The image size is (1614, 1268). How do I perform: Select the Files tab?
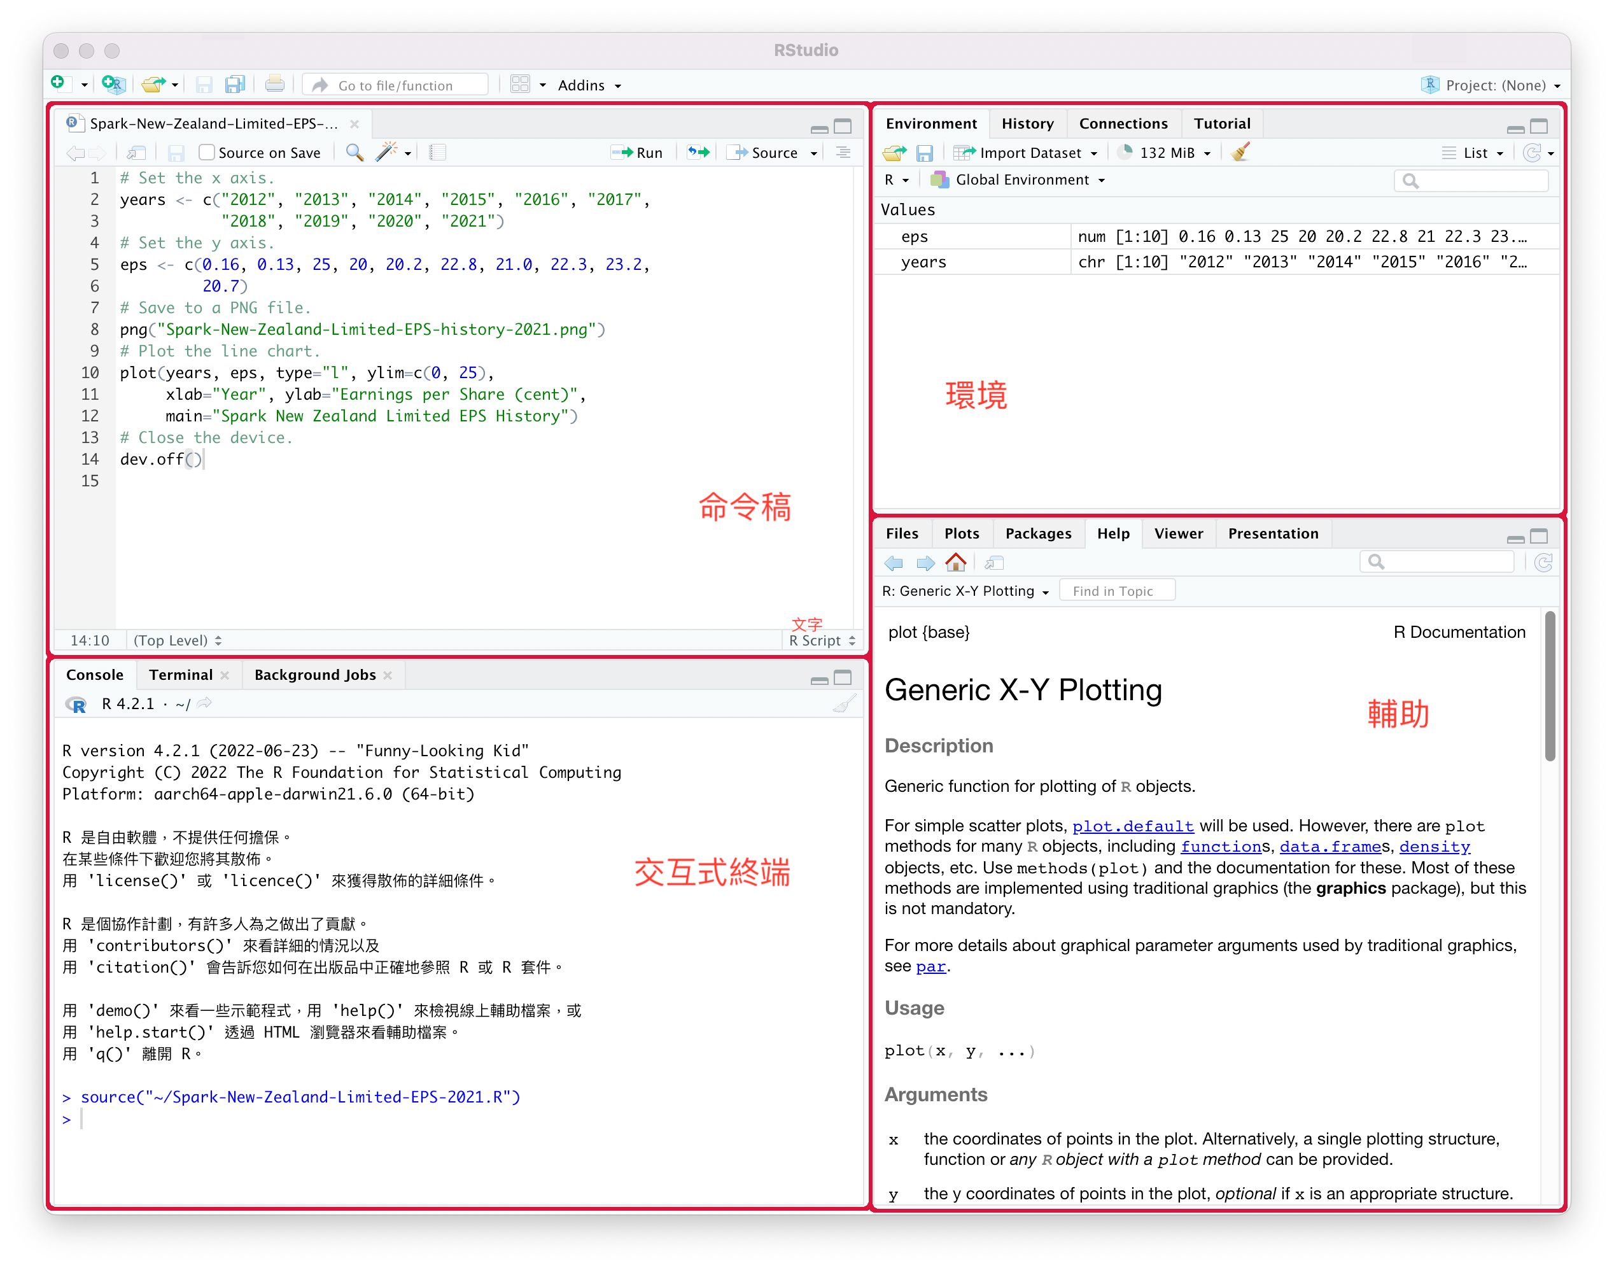[x=902, y=533]
